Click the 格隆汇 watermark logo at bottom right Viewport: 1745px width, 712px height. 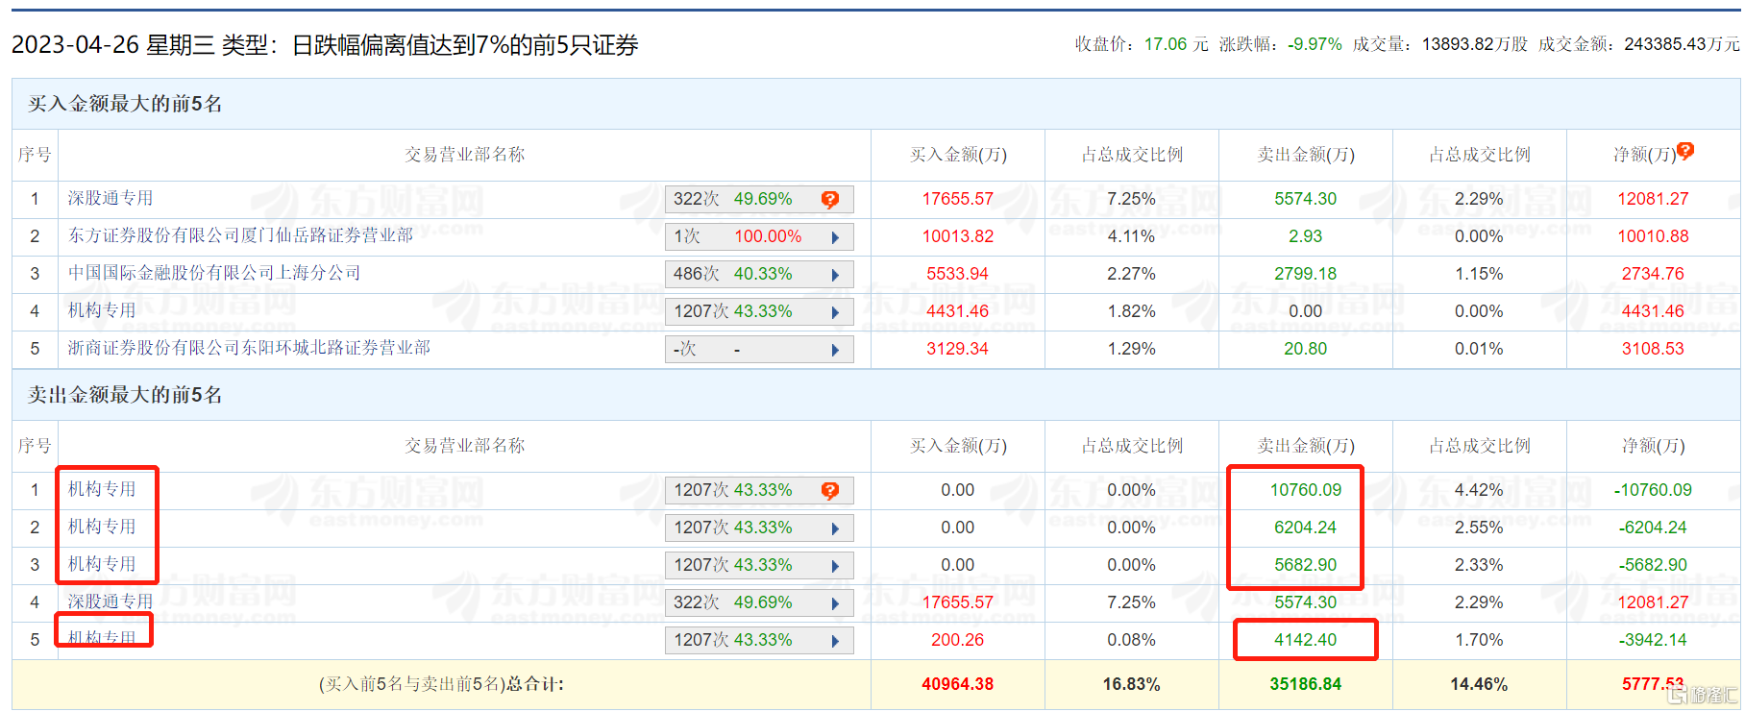click(x=1704, y=694)
